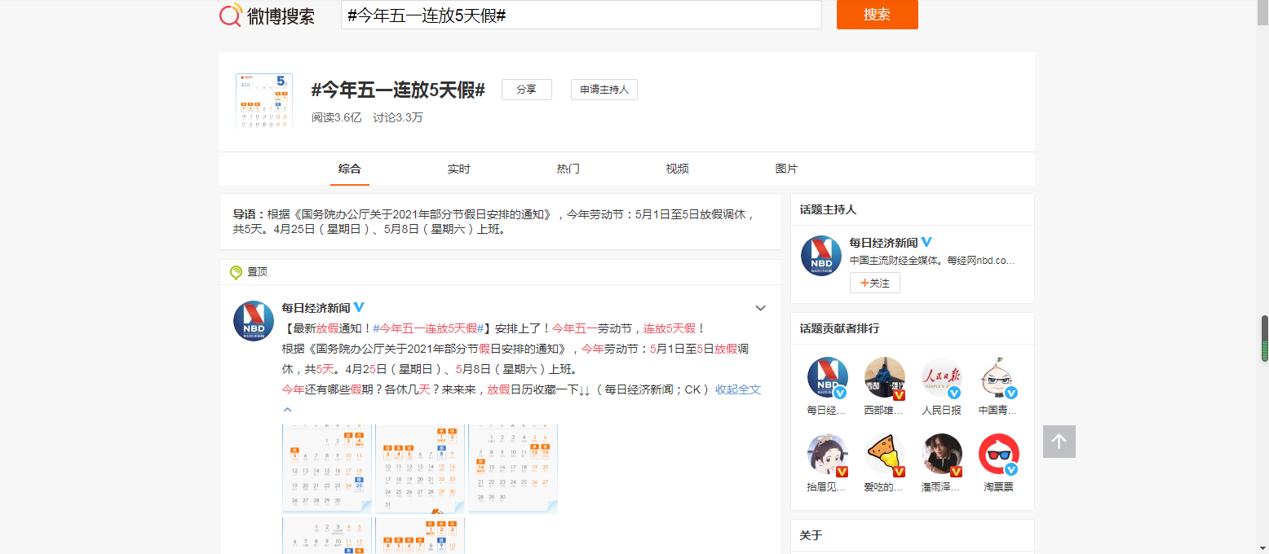
Task: Open 西部雄… contributor avatar
Action: [884, 378]
